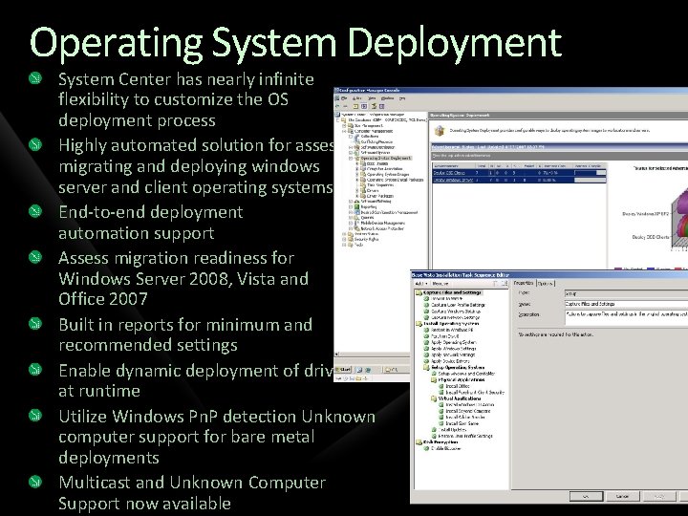688x516 pixels.
Task: Click Remove in Task Sequence Editor toolbar
Action: pyautogui.click(x=441, y=284)
